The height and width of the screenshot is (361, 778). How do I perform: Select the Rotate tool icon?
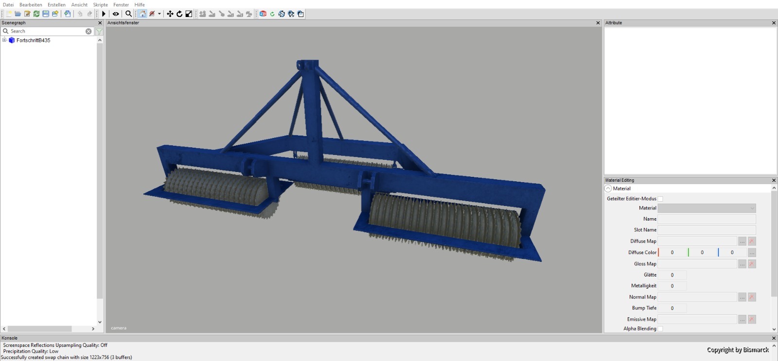pos(179,14)
